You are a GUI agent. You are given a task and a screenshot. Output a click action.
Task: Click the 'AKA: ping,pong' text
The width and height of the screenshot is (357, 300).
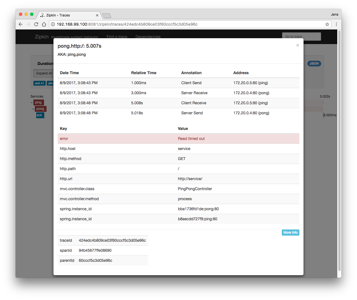click(72, 54)
